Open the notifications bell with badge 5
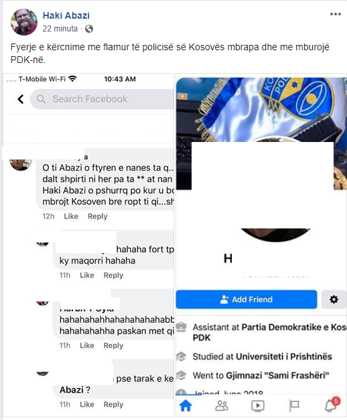Image resolution: width=347 pixels, height=420 pixels. 332,405
